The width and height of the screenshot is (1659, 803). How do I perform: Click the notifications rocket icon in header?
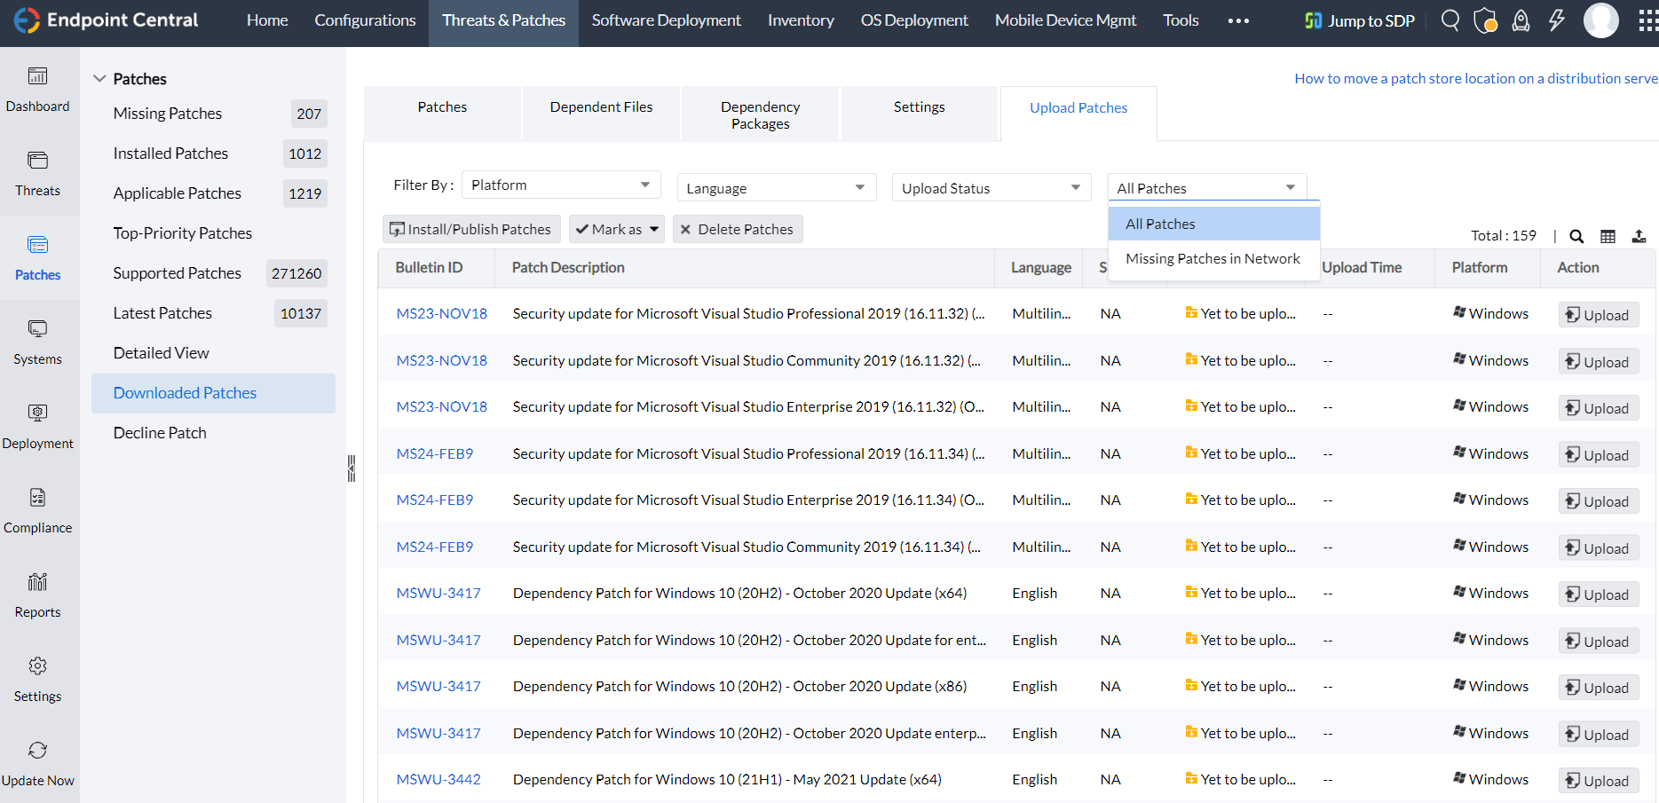coord(1521,20)
